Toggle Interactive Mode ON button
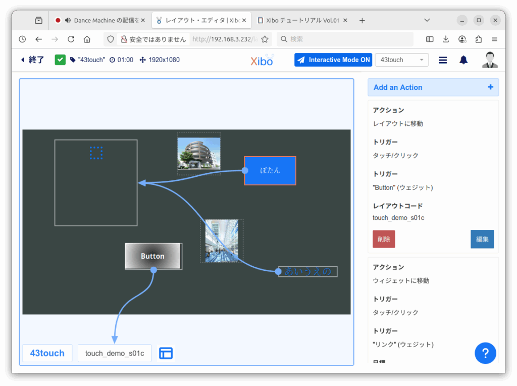The image size is (517, 386). point(333,60)
